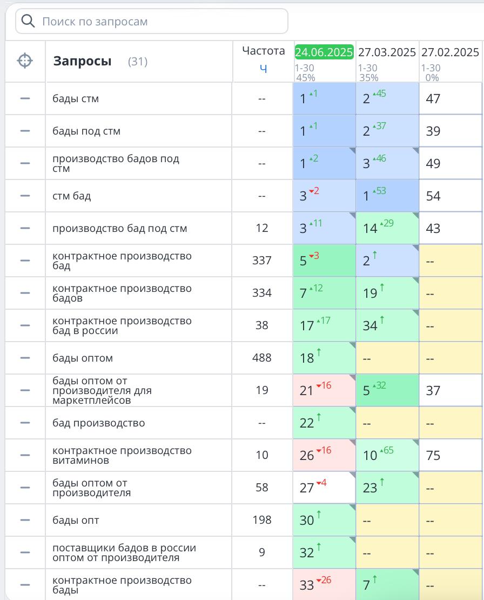The image size is (484, 600).
Task: Click the dash icon beside "стм бад"
Action: (x=25, y=196)
